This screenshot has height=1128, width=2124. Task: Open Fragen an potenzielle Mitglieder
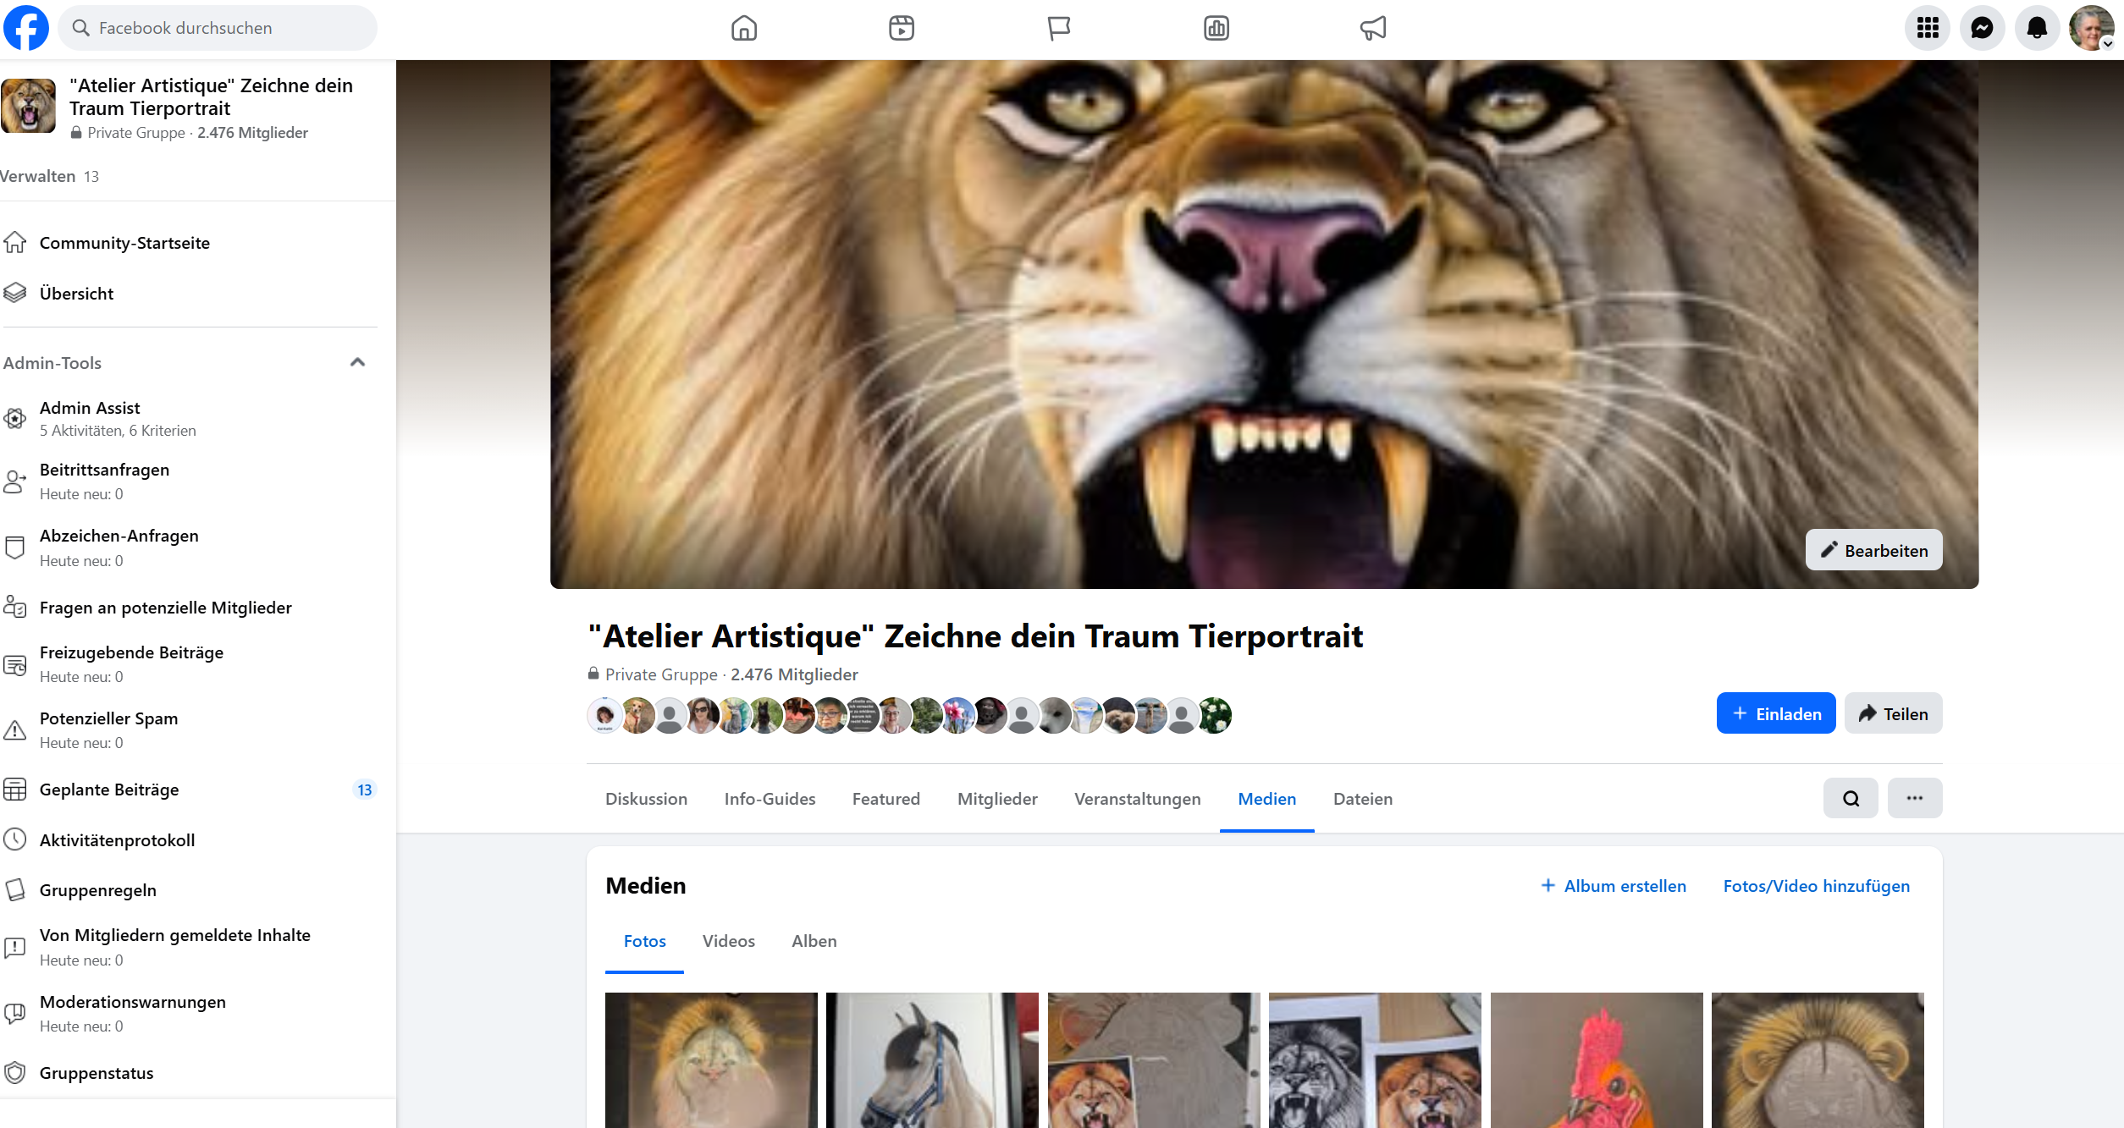190,607
